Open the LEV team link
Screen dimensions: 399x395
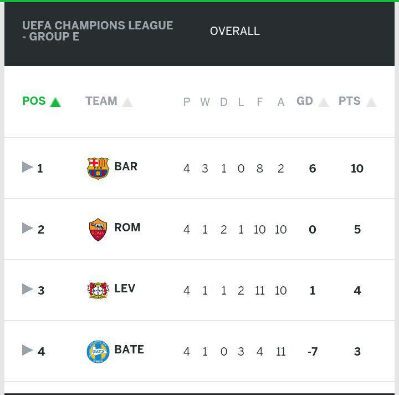(x=125, y=288)
